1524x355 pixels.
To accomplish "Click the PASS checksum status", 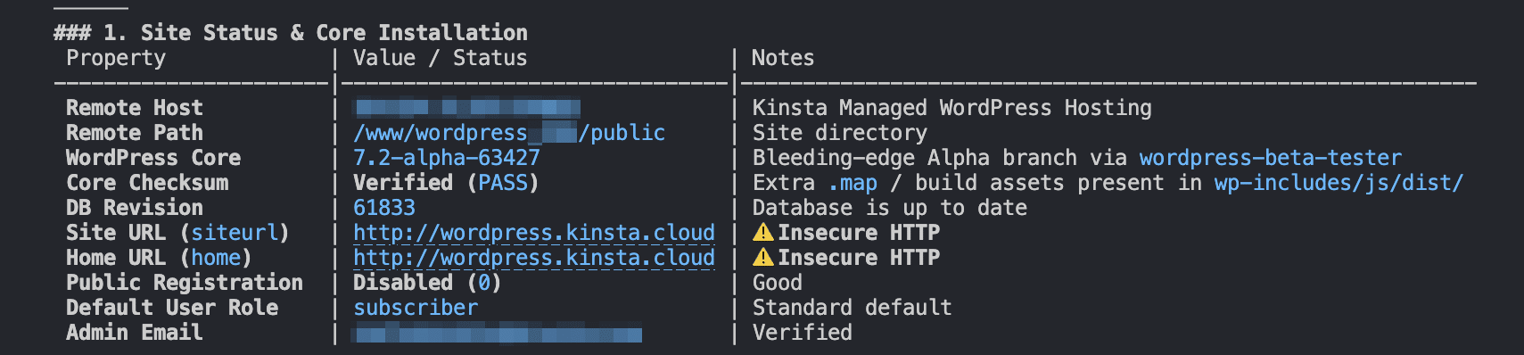I will coord(503,183).
